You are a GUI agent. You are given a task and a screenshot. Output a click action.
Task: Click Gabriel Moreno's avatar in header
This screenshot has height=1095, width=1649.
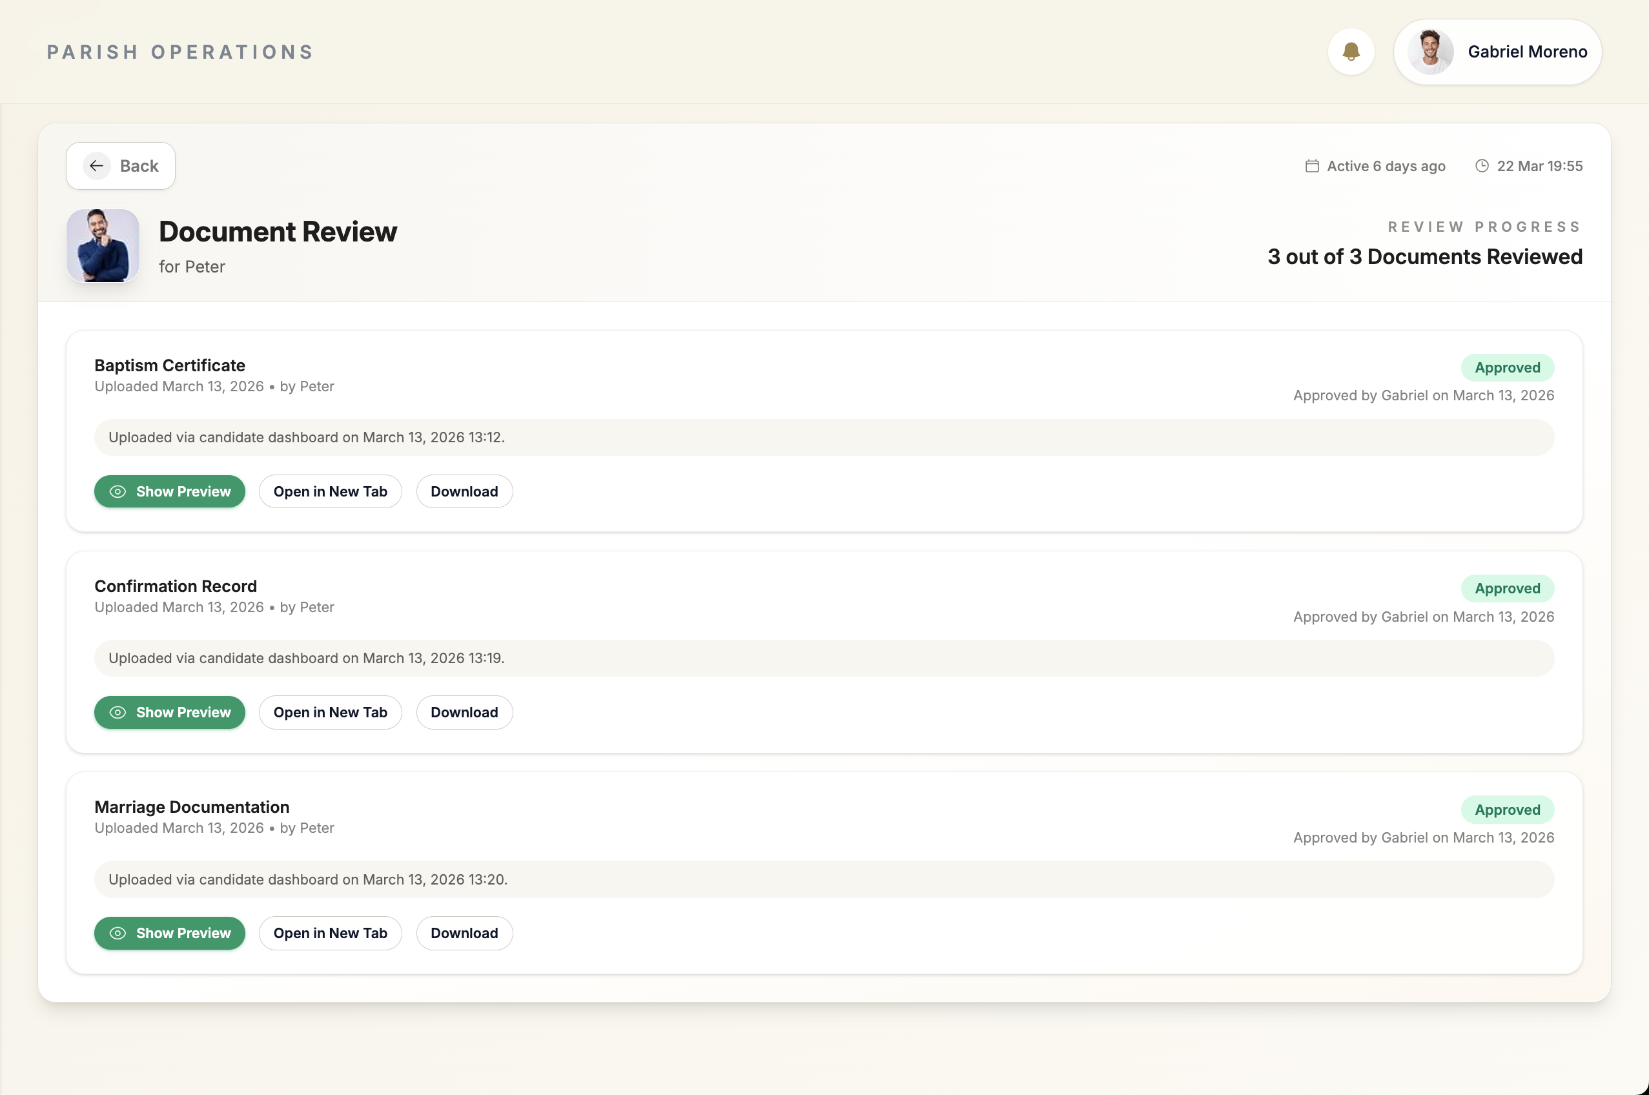(1429, 52)
